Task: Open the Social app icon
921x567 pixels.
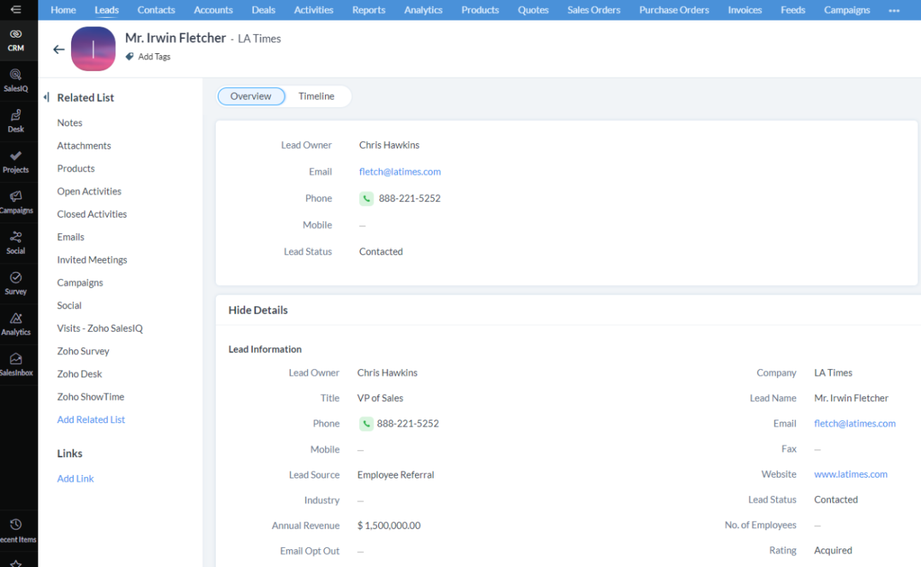Action: coord(16,242)
